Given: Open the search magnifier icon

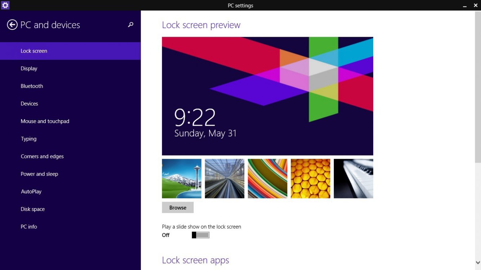Looking at the screenshot, I should [131, 24].
